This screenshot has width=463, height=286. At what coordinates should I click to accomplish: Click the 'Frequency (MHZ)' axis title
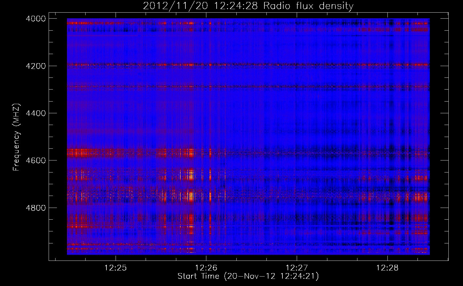pyautogui.click(x=16, y=137)
